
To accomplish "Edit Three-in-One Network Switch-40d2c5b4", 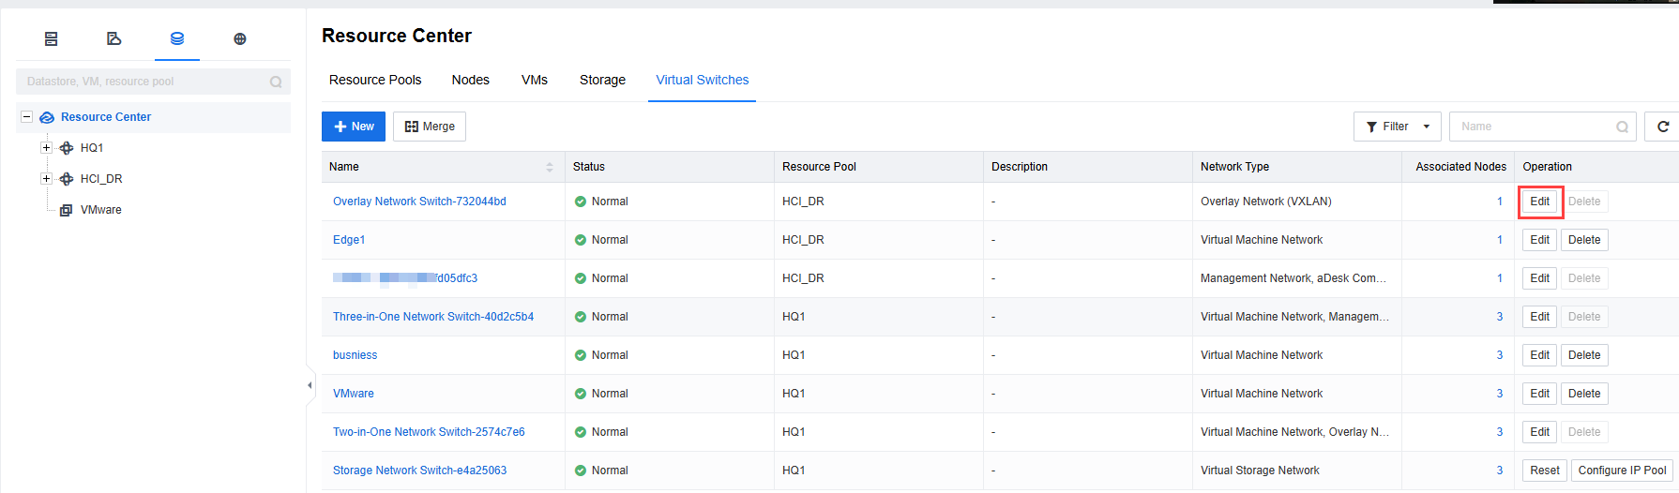I will (x=1540, y=317).
